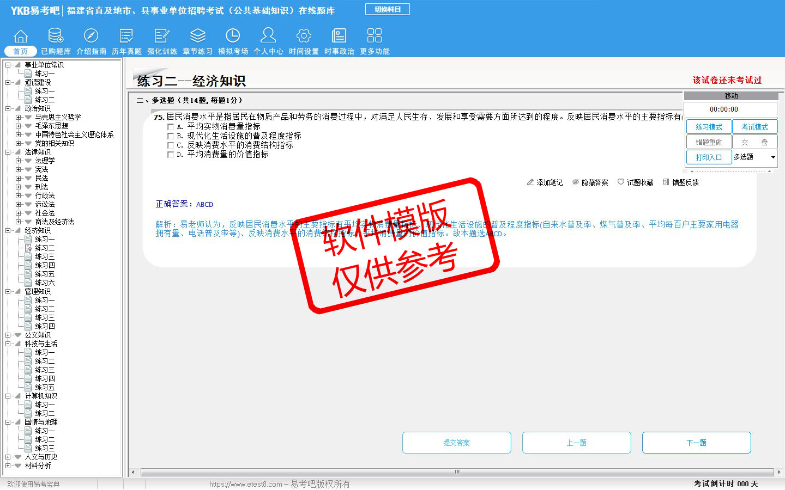Open the 章节练习 chapter practice icon
The width and height of the screenshot is (785, 490).
coord(197,36)
